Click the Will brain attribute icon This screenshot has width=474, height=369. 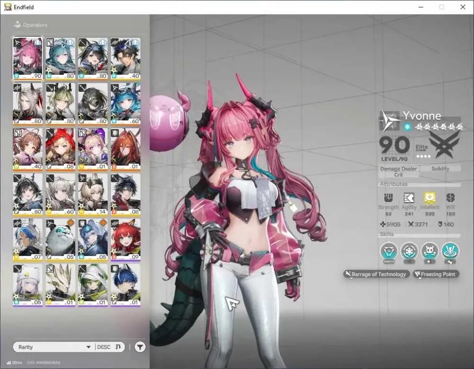[450, 198]
